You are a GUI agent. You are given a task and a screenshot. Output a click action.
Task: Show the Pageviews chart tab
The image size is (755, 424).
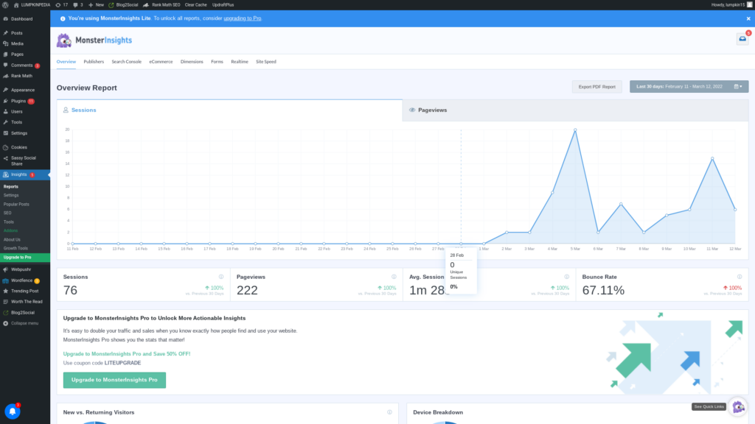click(x=575, y=110)
